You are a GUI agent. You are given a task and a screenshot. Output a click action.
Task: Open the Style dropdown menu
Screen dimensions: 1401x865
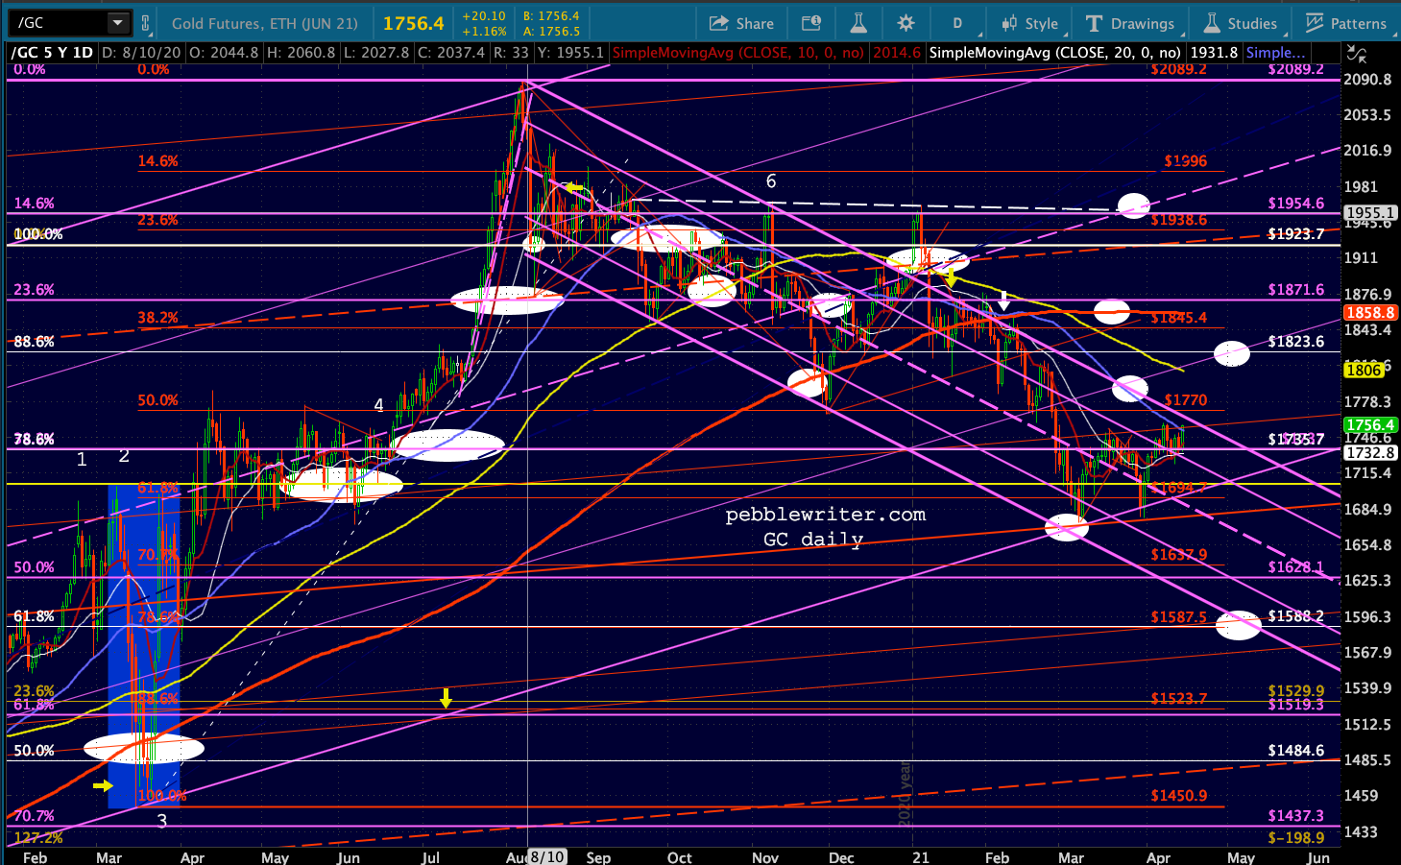(x=1029, y=23)
